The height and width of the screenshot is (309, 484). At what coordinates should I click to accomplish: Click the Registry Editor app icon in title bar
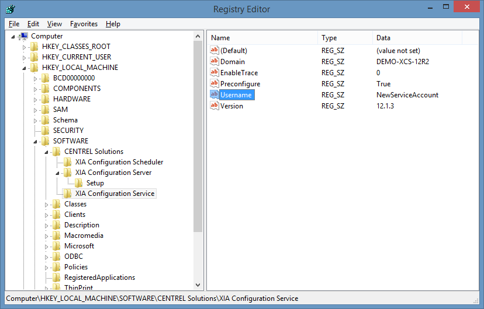[x=10, y=9]
